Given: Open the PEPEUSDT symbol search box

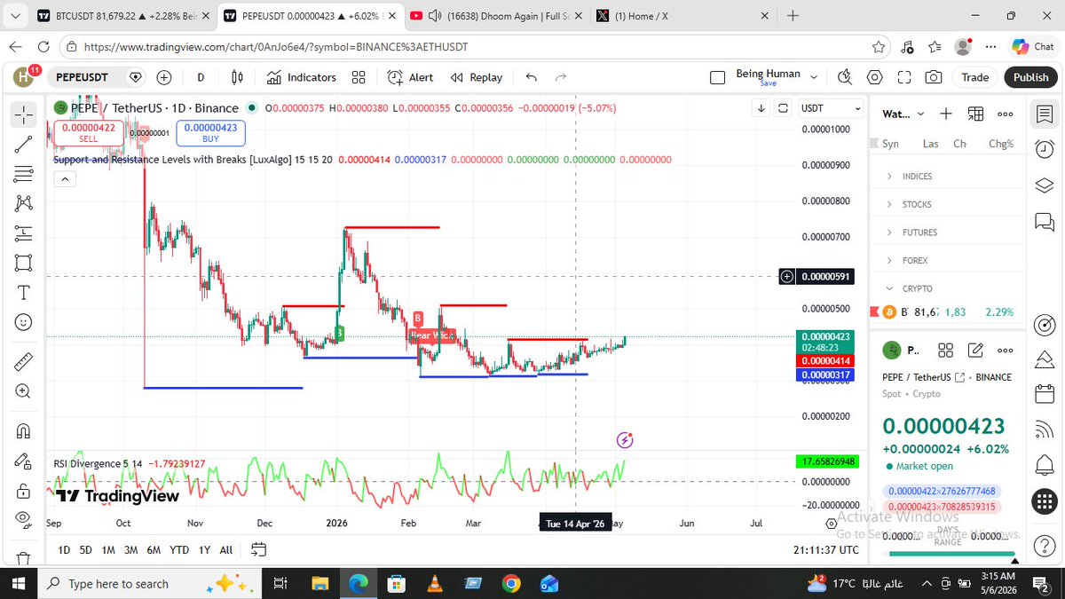Looking at the screenshot, I should pyautogui.click(x=82, y=77).
